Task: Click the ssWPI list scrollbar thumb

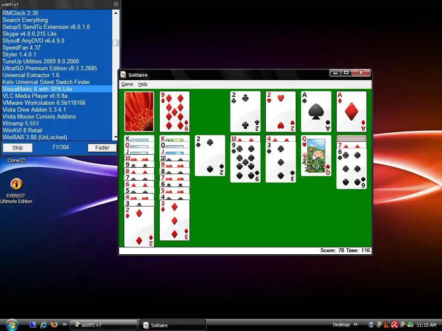Action: click(x=116, y=43)
